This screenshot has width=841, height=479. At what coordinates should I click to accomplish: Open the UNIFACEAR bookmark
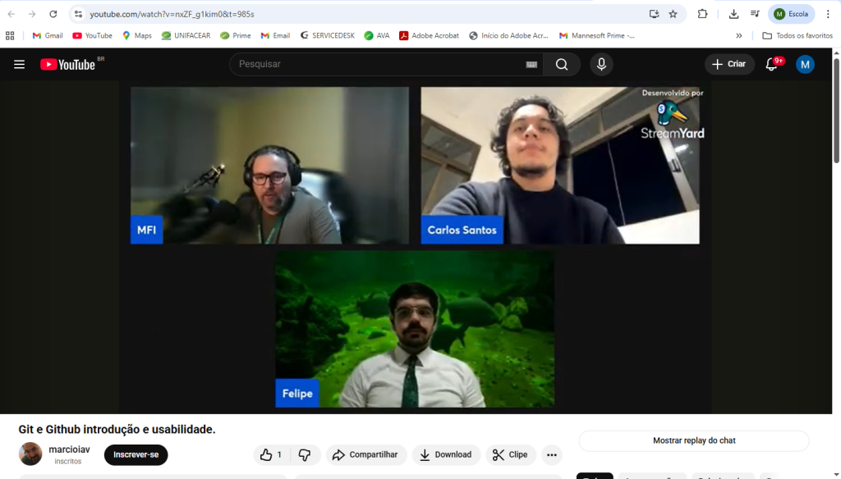[186, 35]
